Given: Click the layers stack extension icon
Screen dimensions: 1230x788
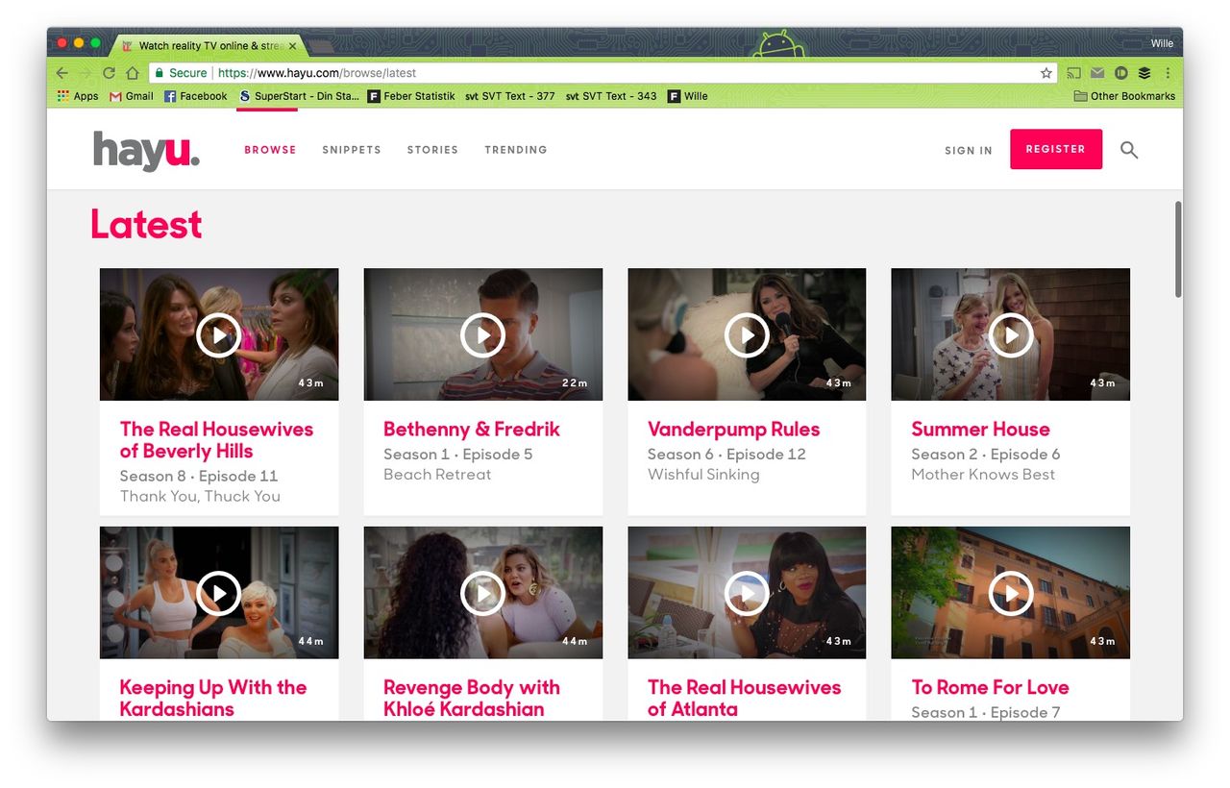Looking at the screenshot, I should [1144, 73].
